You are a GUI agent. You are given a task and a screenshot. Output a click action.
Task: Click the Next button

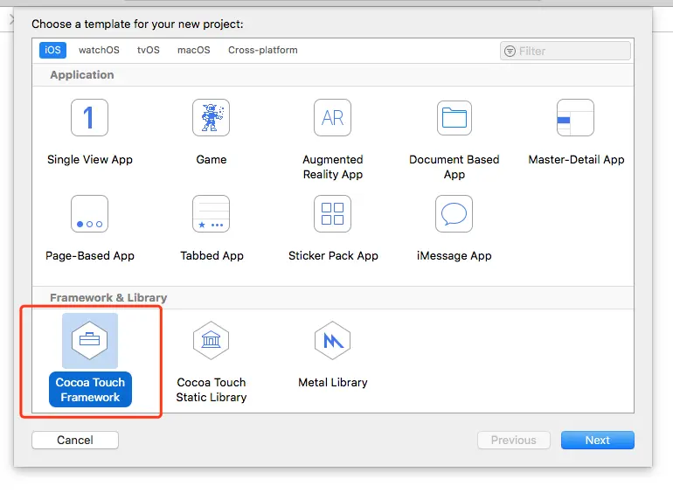(x=598, y=440)
